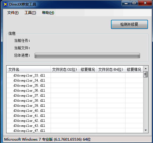The width and height of the screenshot is (153, 143).
Task: Click the Windows 7 version status bar text
Action: click(47, 139)
